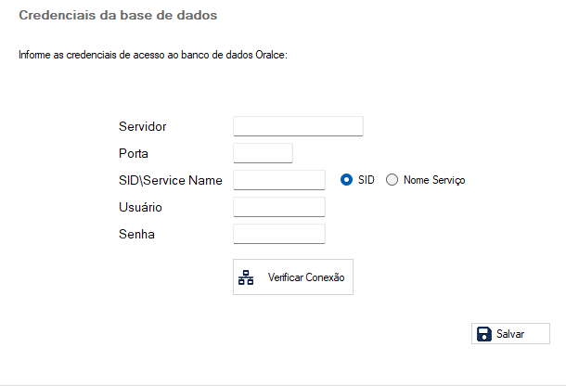Focus the Servidor input field
The height and width of the screenshot is (386, 566).
pos(298,126)
